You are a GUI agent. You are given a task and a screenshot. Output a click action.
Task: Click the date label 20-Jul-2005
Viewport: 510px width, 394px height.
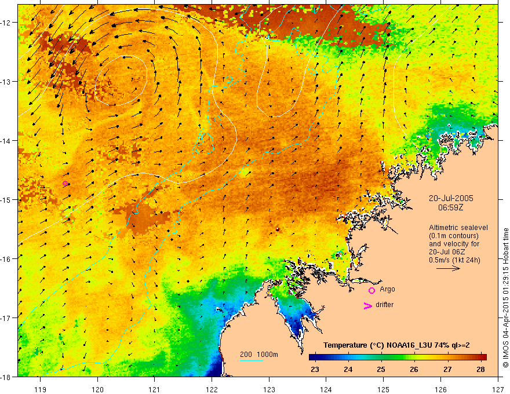tap(451, 198)
